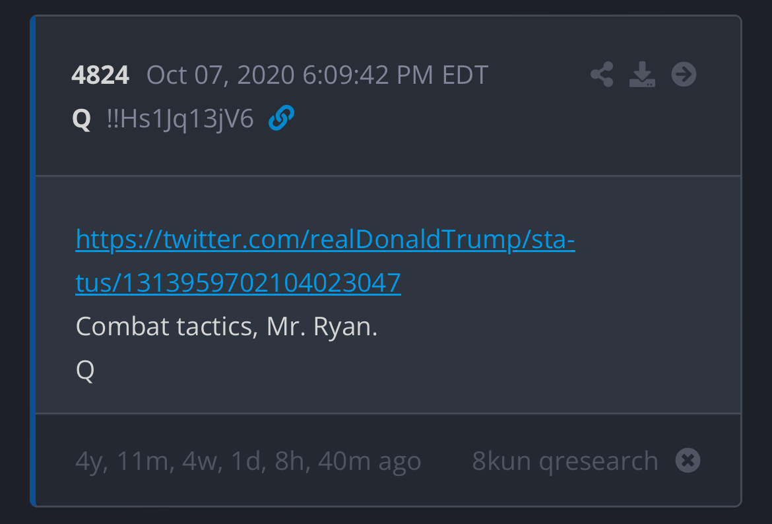Click the Oct 07, 2020 timestamp
Image resolution: width=772 pixels, height=524 pixels.
tap(220, 75)
